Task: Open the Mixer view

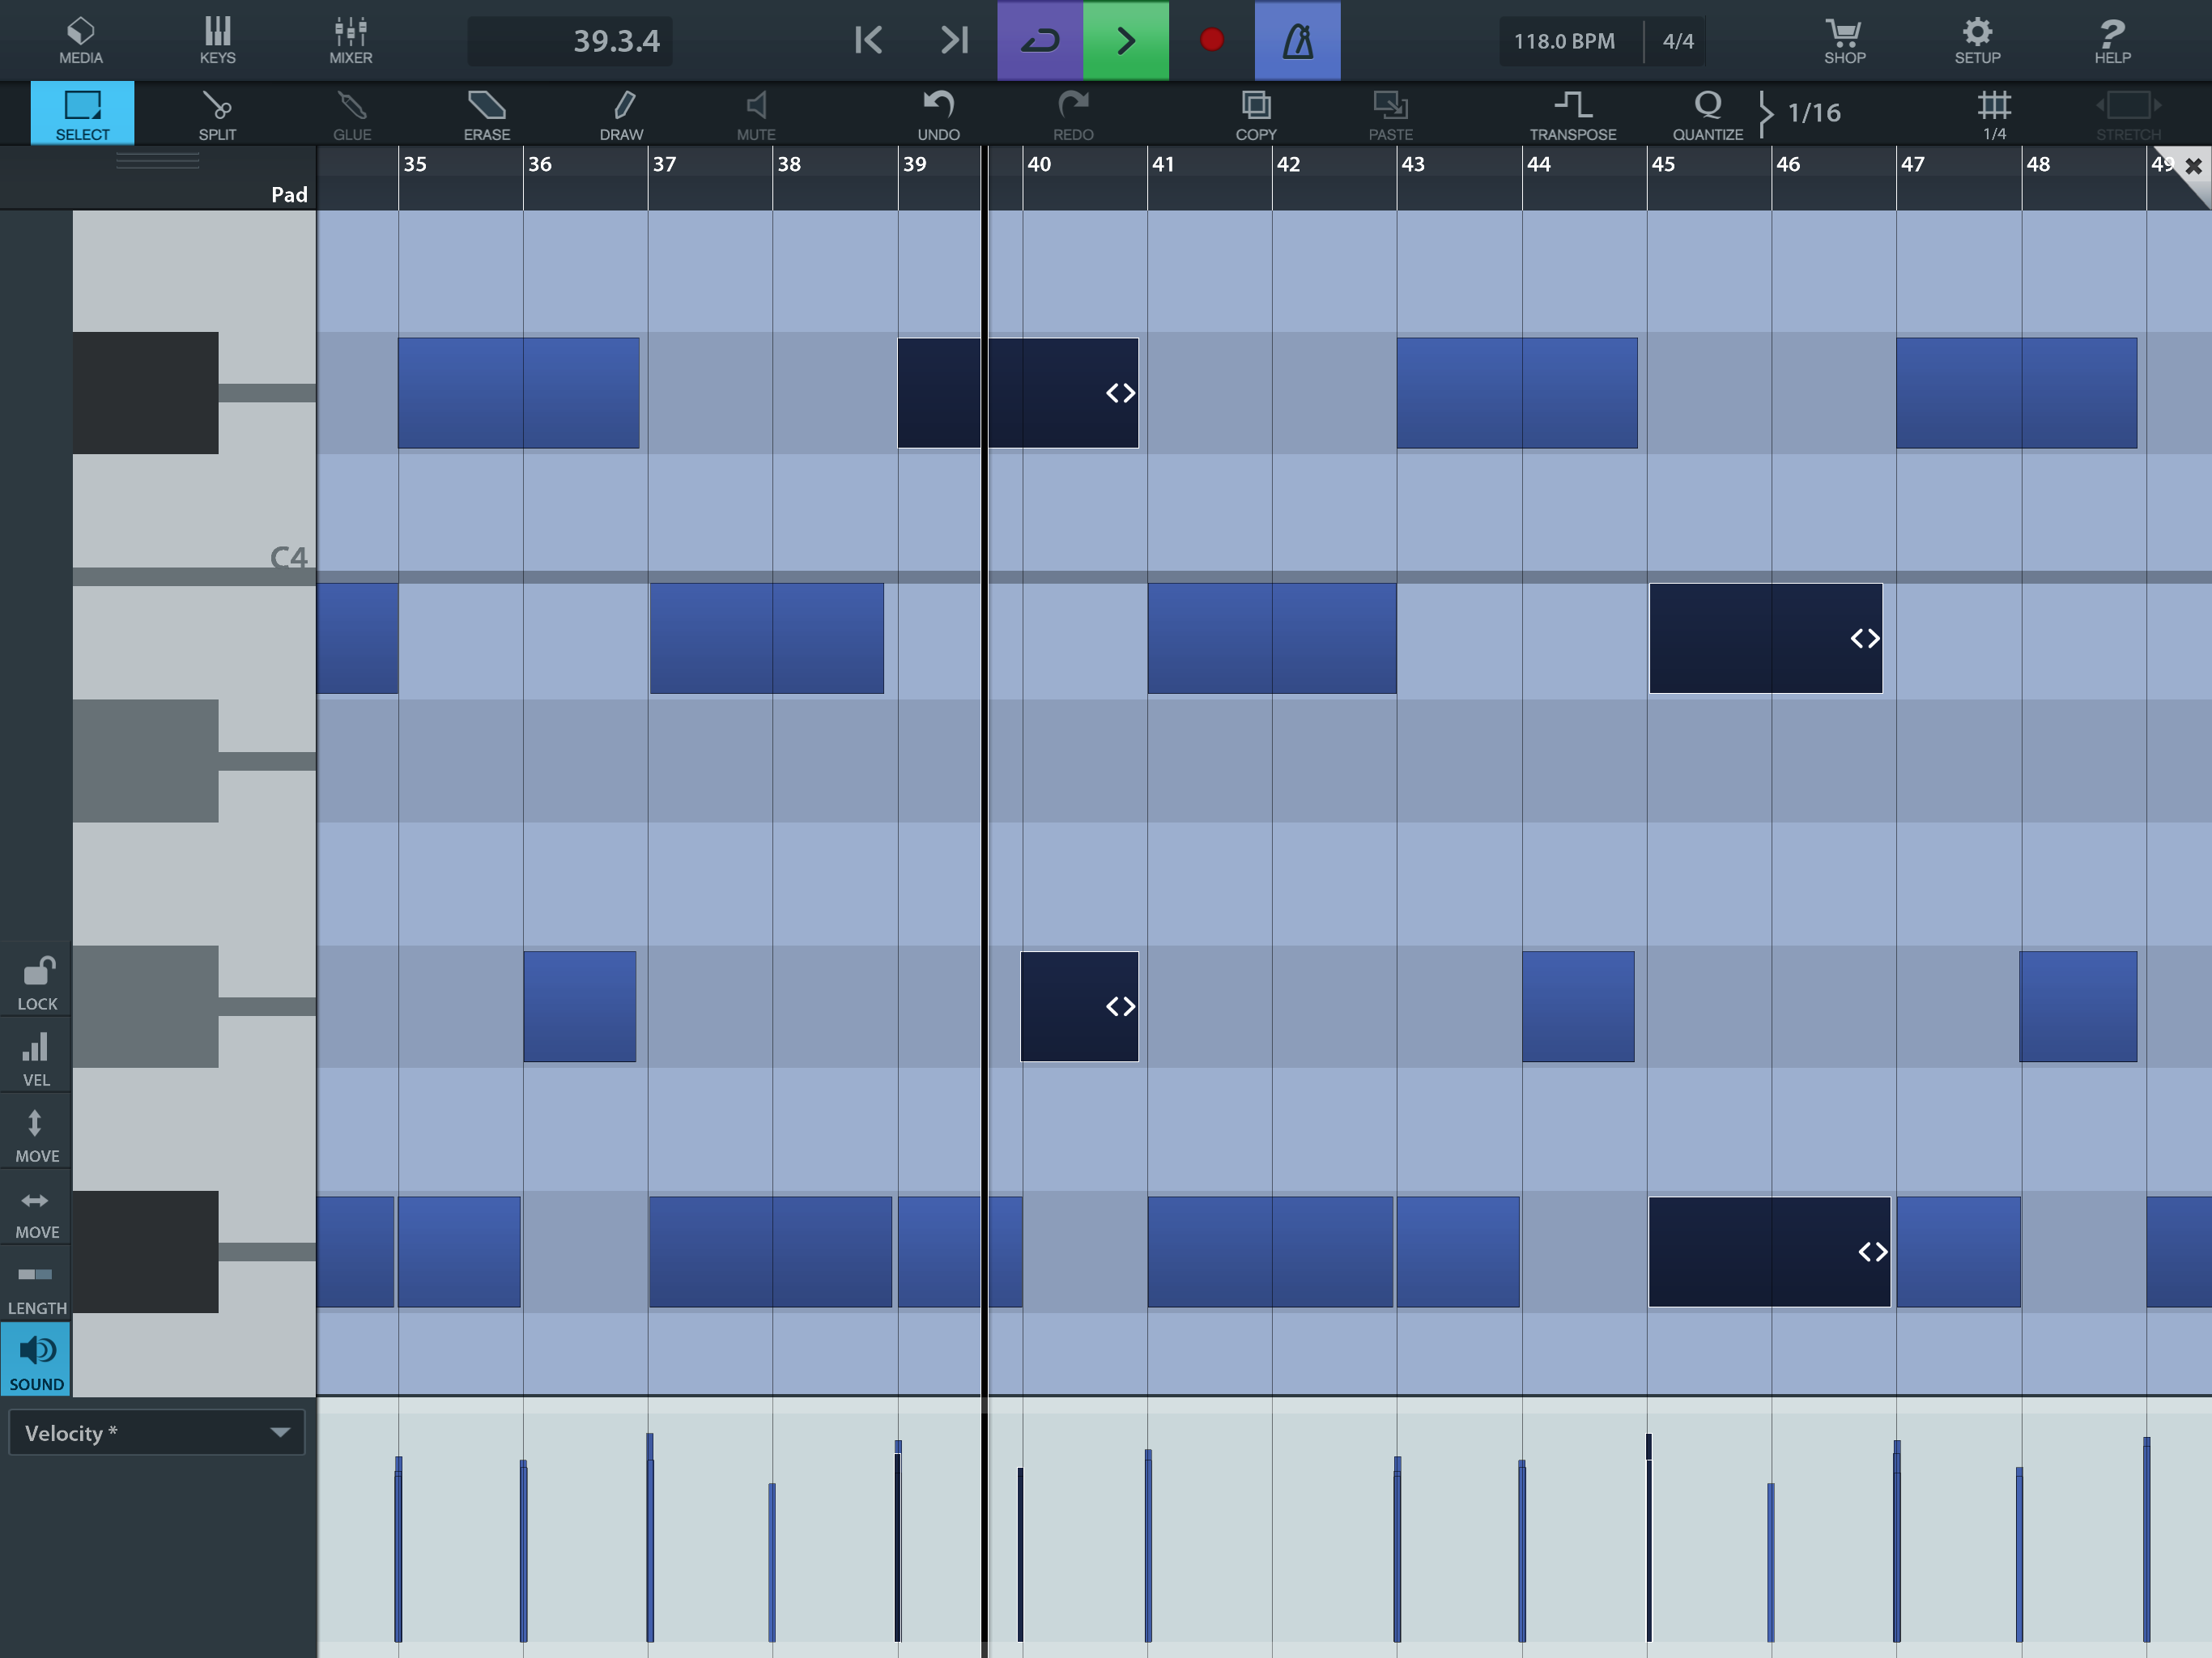Action: point(350,41)
